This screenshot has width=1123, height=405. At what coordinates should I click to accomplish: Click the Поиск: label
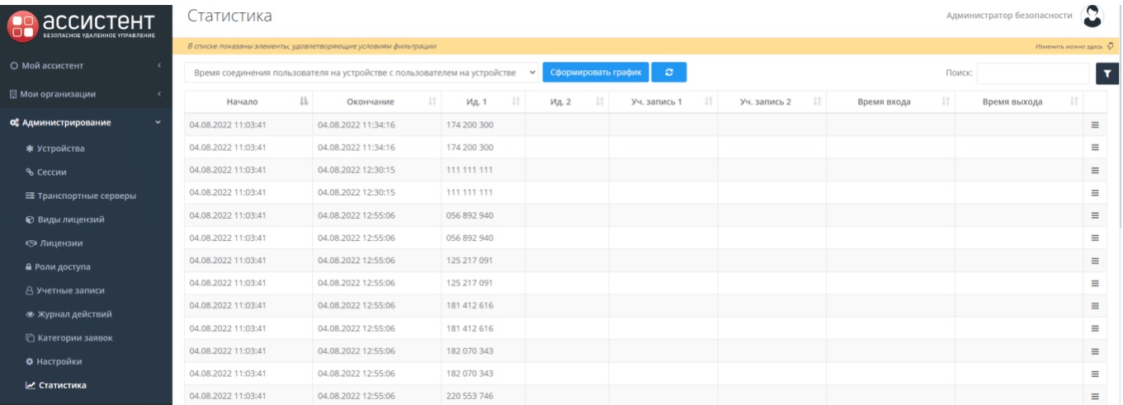960,74
